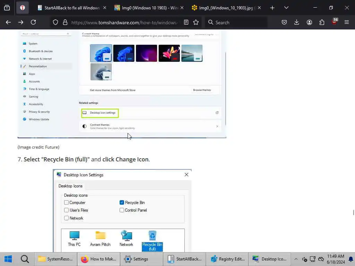The image size is (355, 266).
Task: Click the Desktop Icons tab in dialog
Action: pos(70,186)
